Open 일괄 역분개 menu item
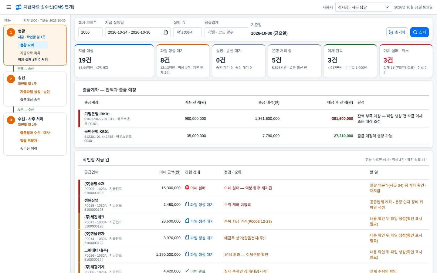 click(x=29, y=140)
